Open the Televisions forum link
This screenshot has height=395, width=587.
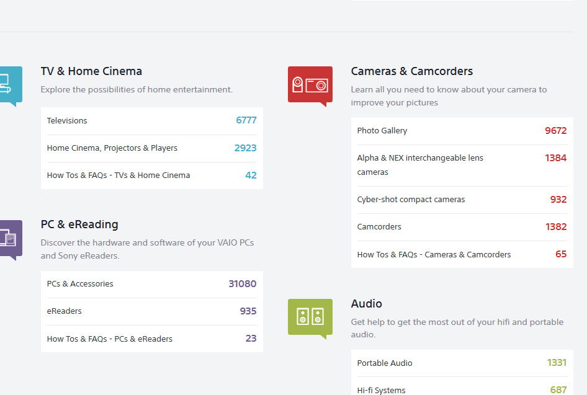67,121
